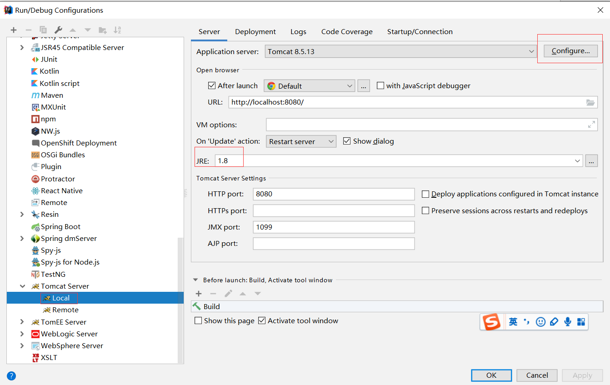Open the browser Default dropdown
Image resolution: width=610 pixels, height=385 pixels.
point(309,86)
